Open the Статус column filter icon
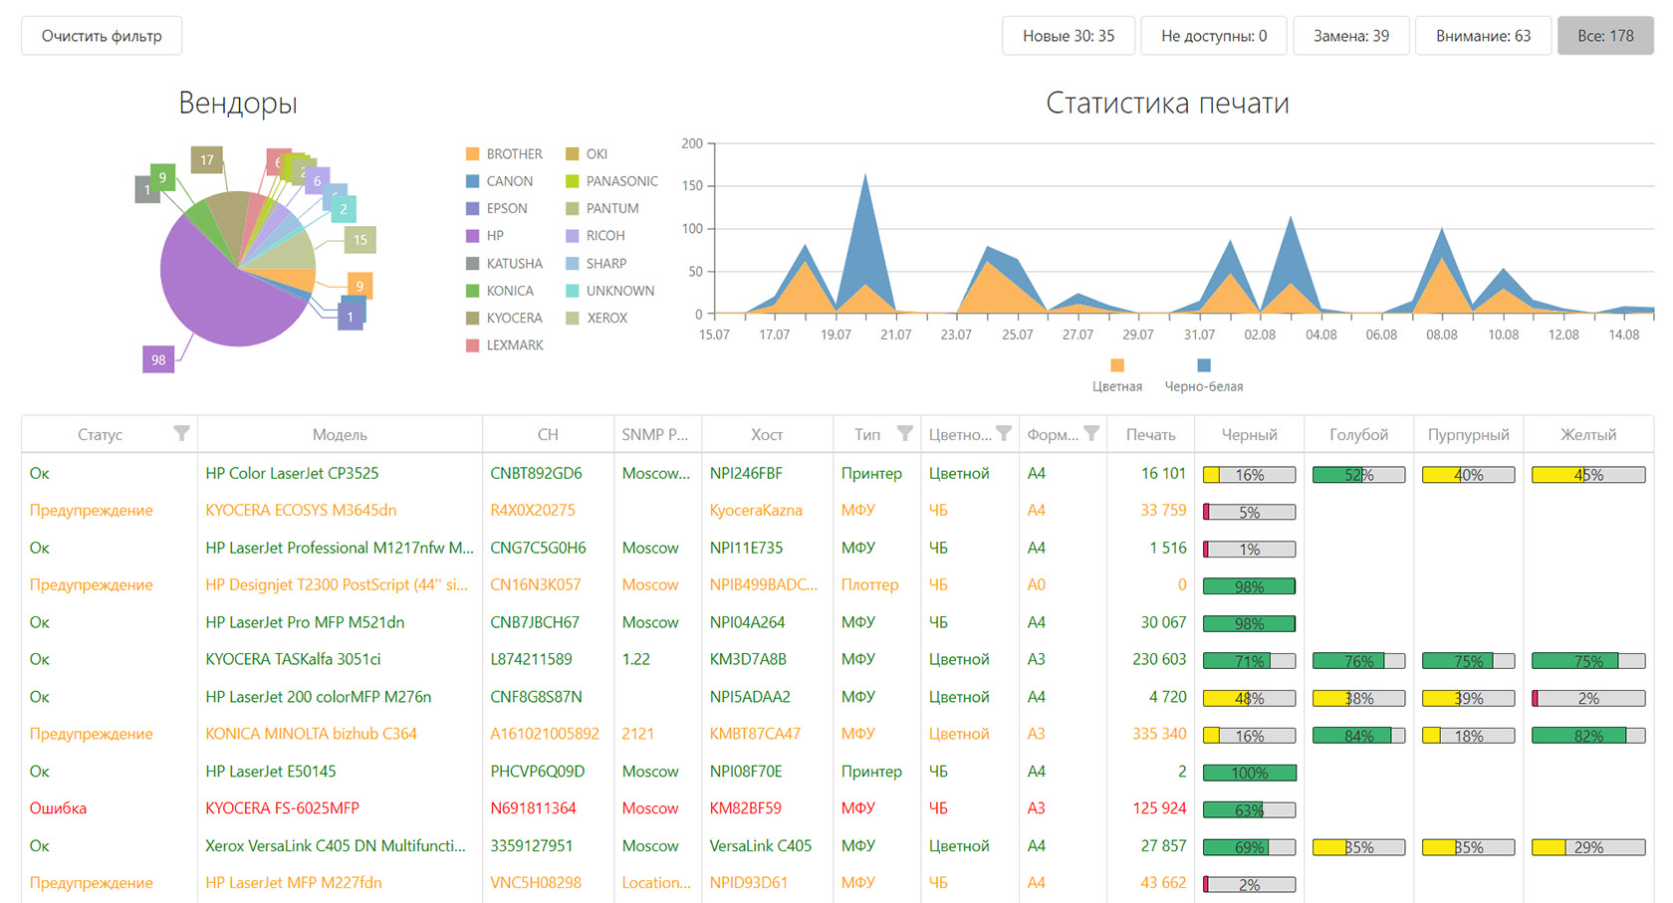 [181, 433]
